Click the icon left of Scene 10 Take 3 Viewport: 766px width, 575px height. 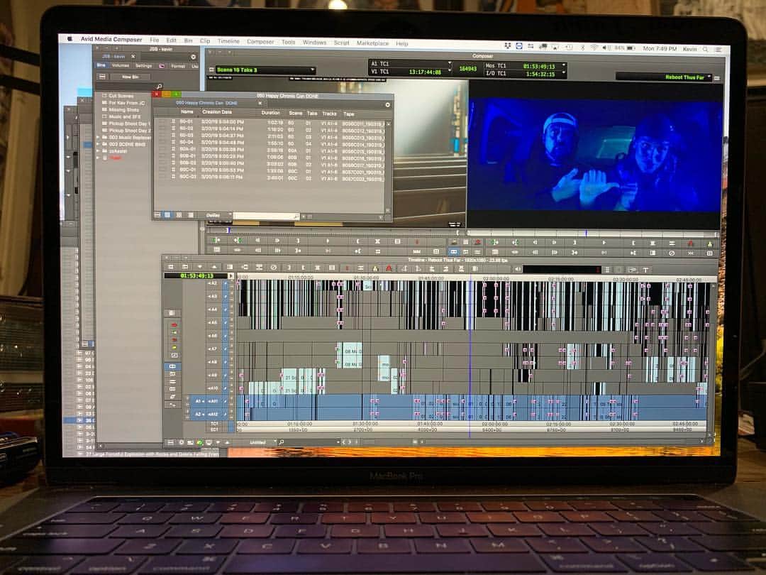tap(211, 70)
